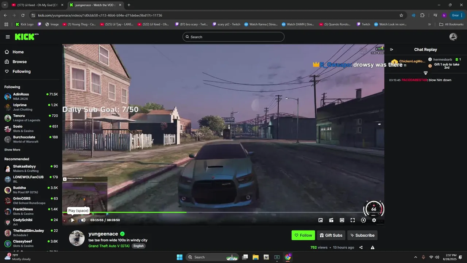Collapse the Chat Replay panel icon
467x263 pixels.
391,50
